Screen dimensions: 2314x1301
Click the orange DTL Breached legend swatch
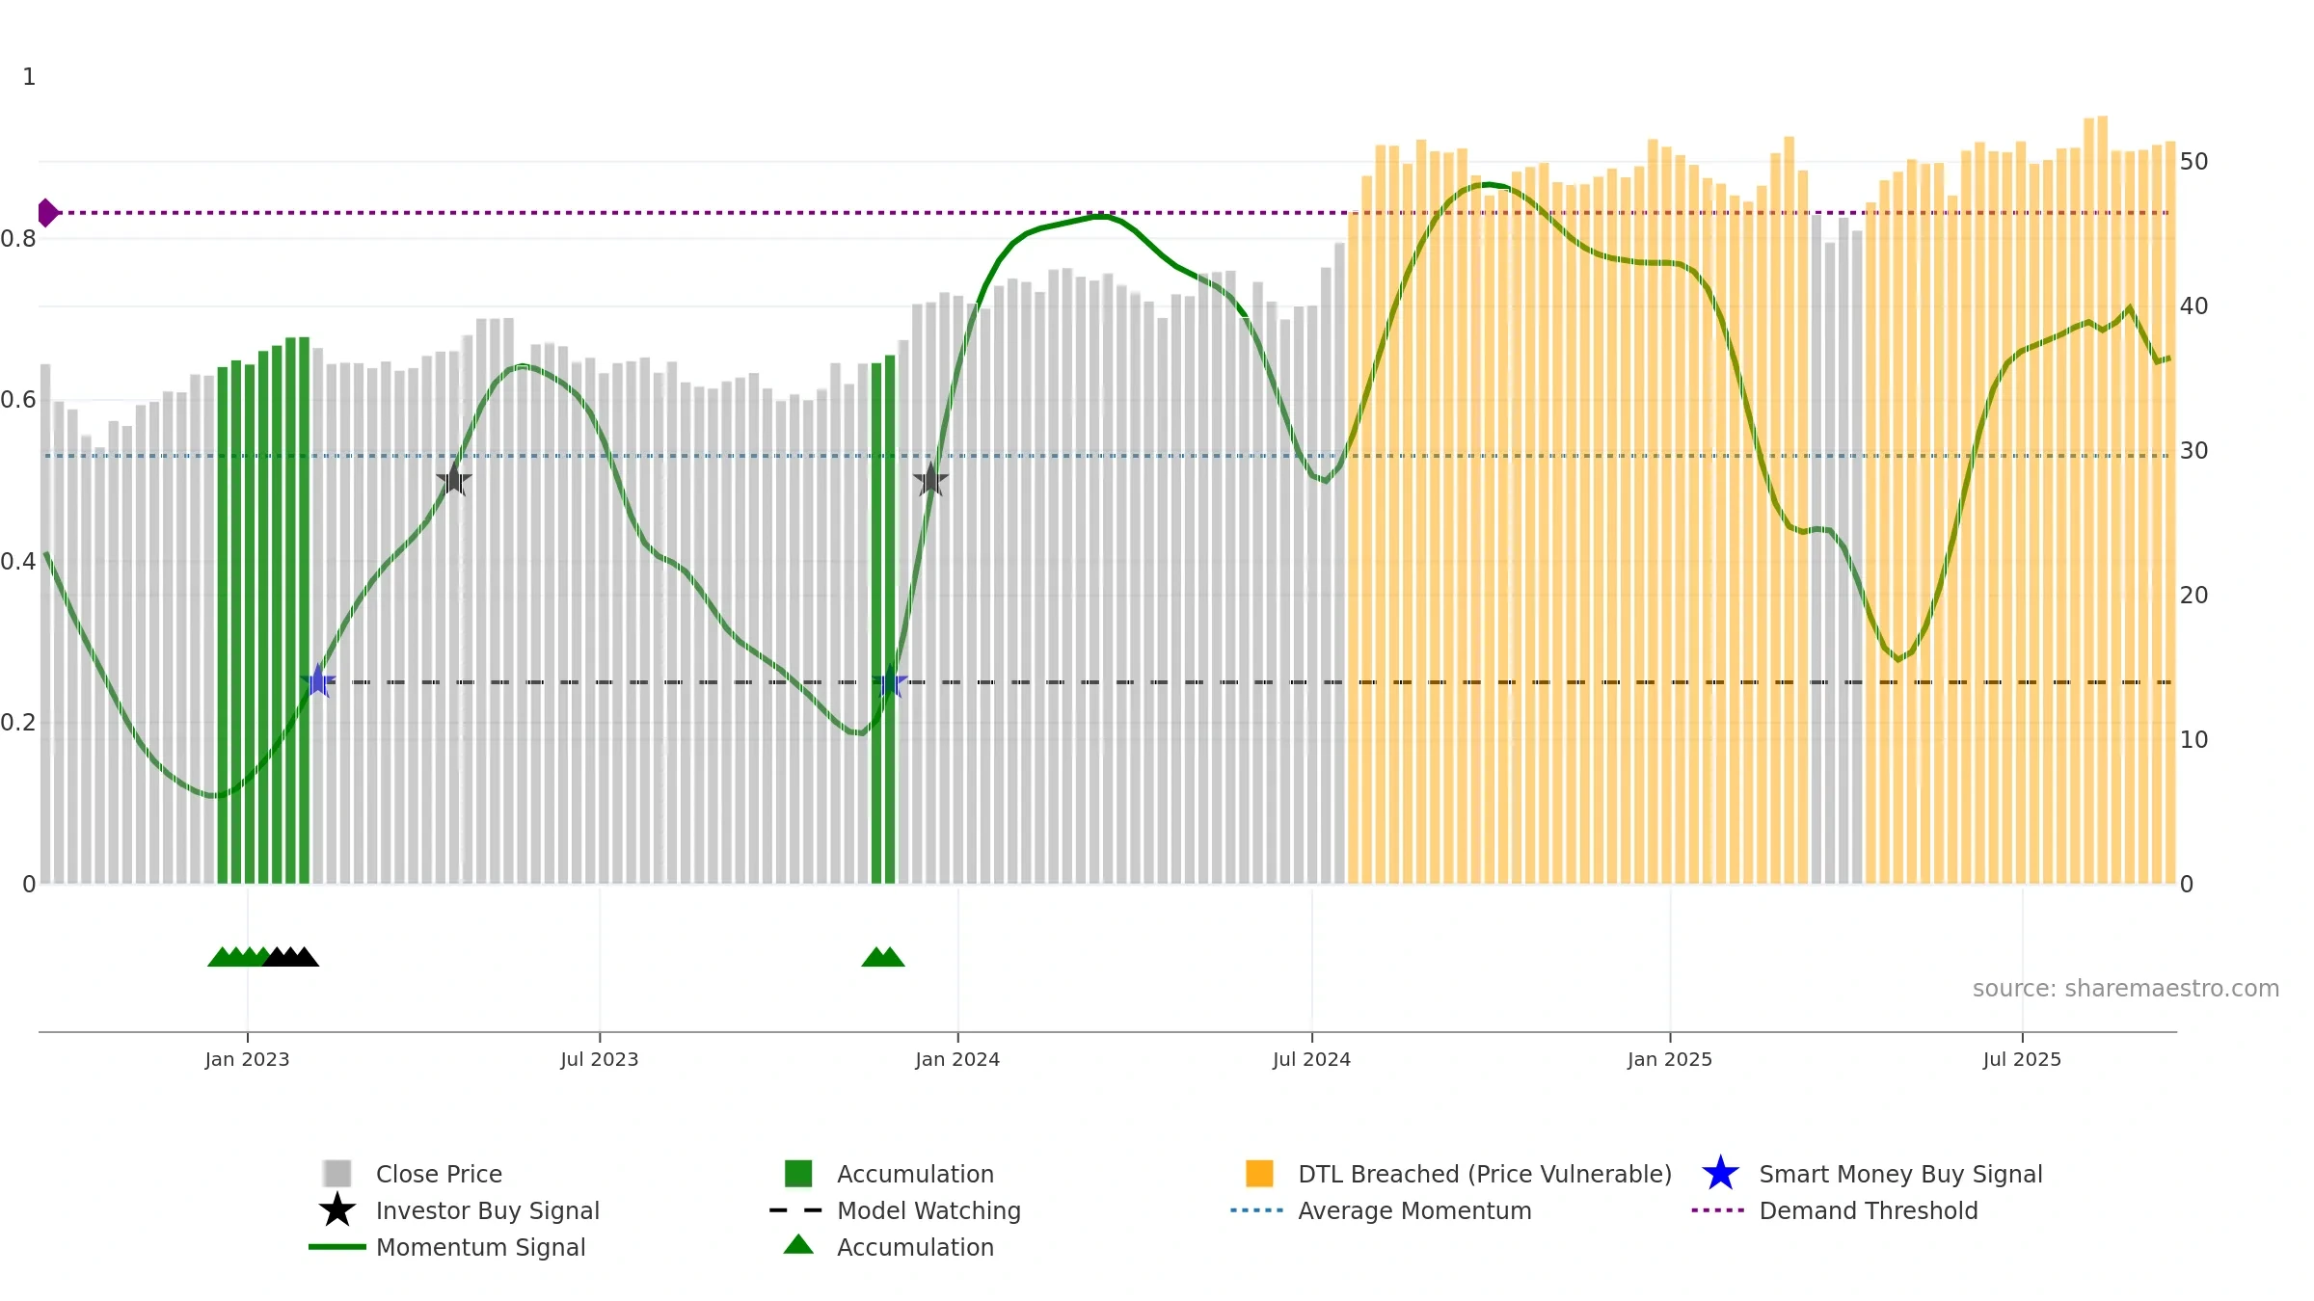tap(1259, 1174)
